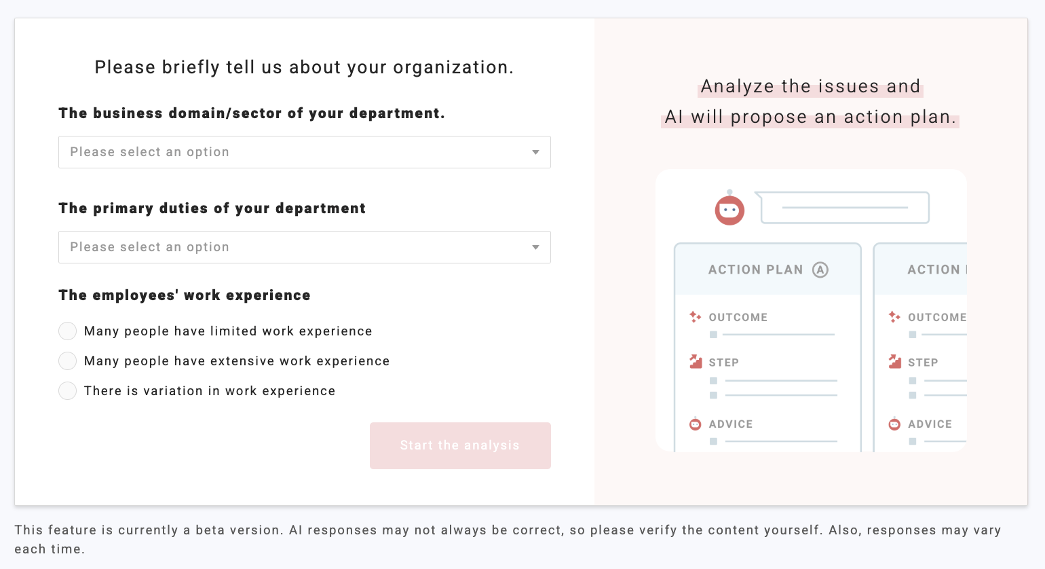Click the small robot icon beside ADVICE
The width and height of the screenshot is (1045, 569).
point(695,424)
